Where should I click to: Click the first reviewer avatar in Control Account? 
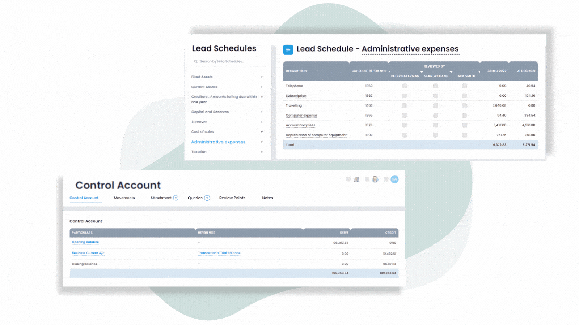coord(356,179)
